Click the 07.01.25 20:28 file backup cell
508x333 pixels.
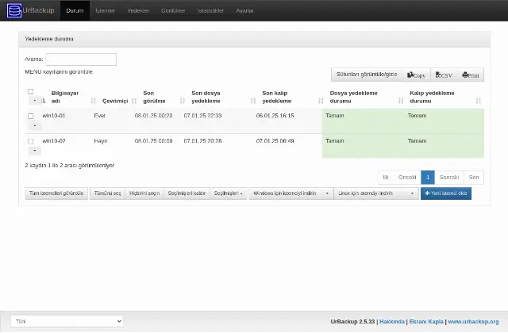(x=203, y=141)
